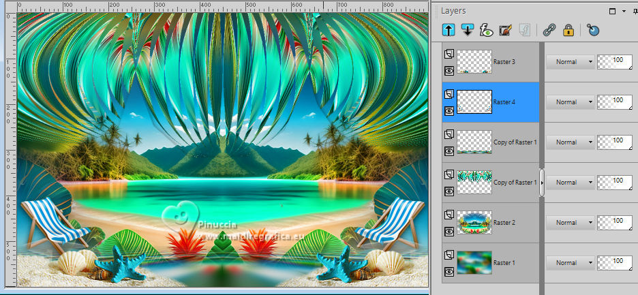Click the Raster 2 layer thumbnail

(x=474, y=223)
